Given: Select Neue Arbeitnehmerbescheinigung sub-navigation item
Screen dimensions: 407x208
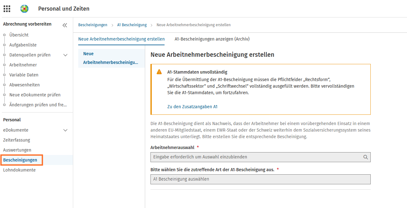Looking at the screenshot, I should tap(111, 58).
